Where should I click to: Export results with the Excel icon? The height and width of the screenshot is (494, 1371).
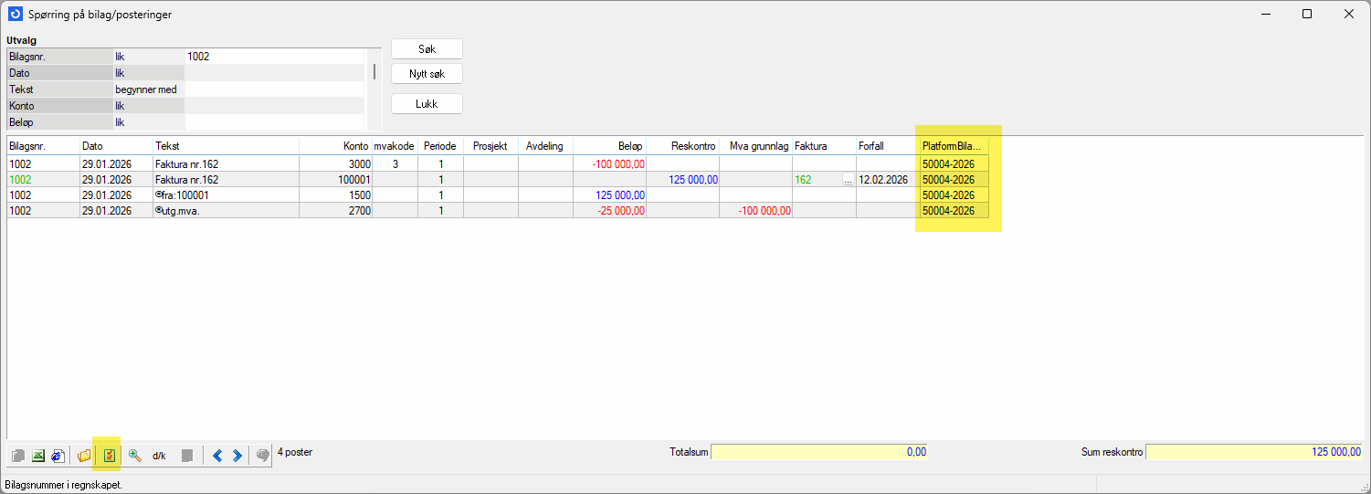[x=38, y=456]
